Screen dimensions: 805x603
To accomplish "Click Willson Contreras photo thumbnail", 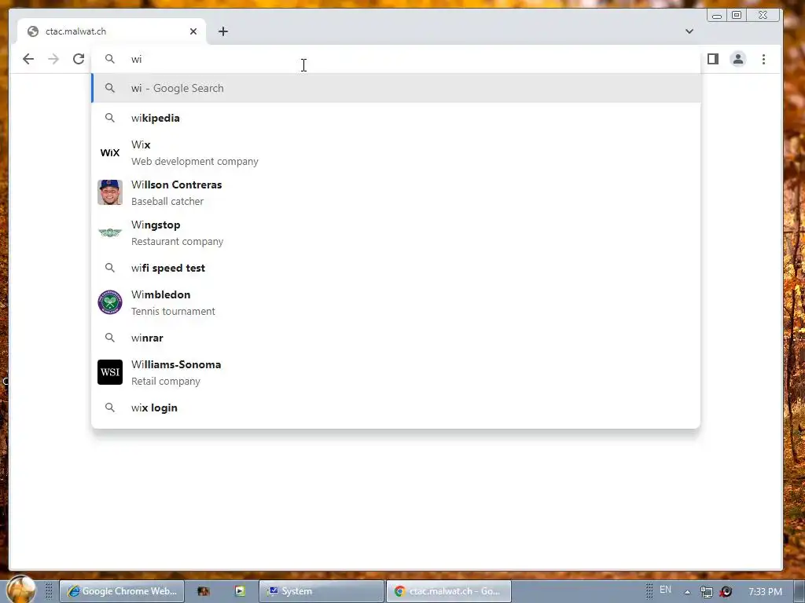I will (110, 192).
